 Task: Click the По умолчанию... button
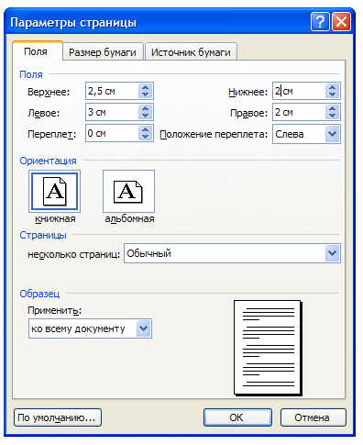tap(58, 417)
